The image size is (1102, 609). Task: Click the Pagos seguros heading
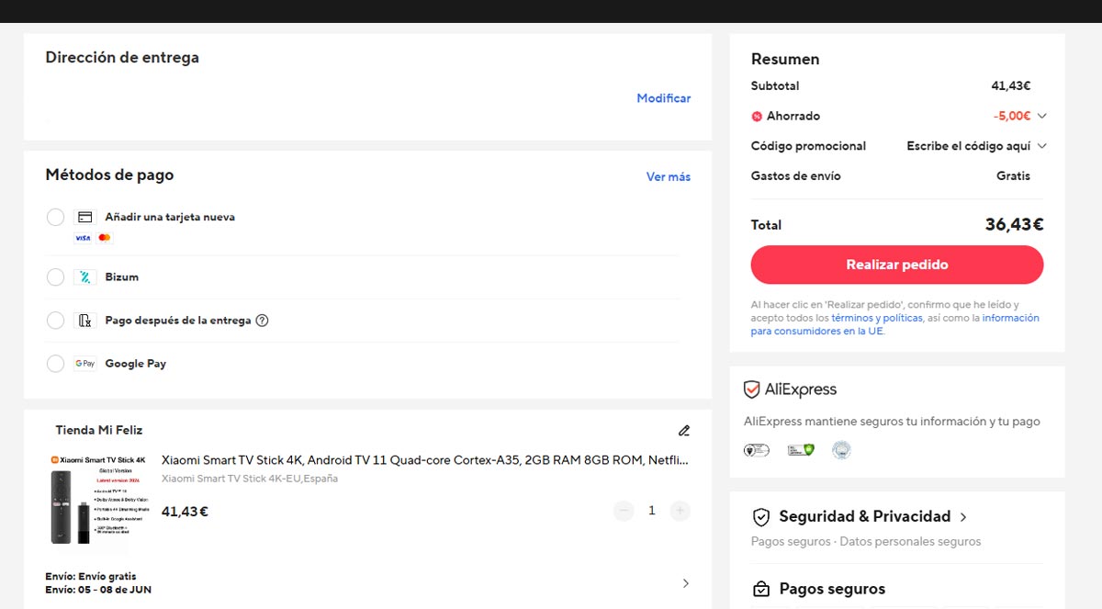pos(832,589)
